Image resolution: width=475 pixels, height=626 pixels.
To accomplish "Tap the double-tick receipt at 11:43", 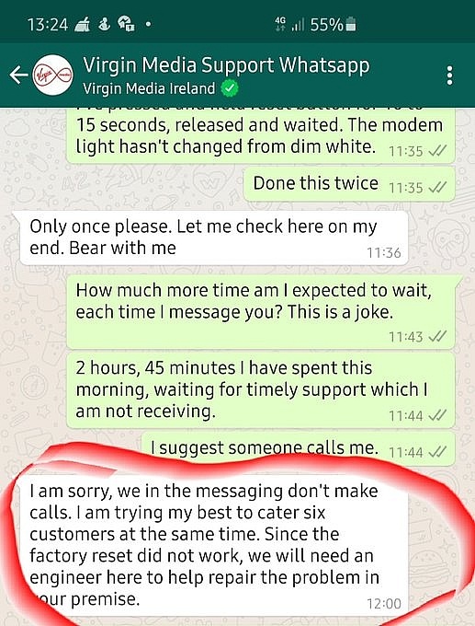I will [437, 337].
